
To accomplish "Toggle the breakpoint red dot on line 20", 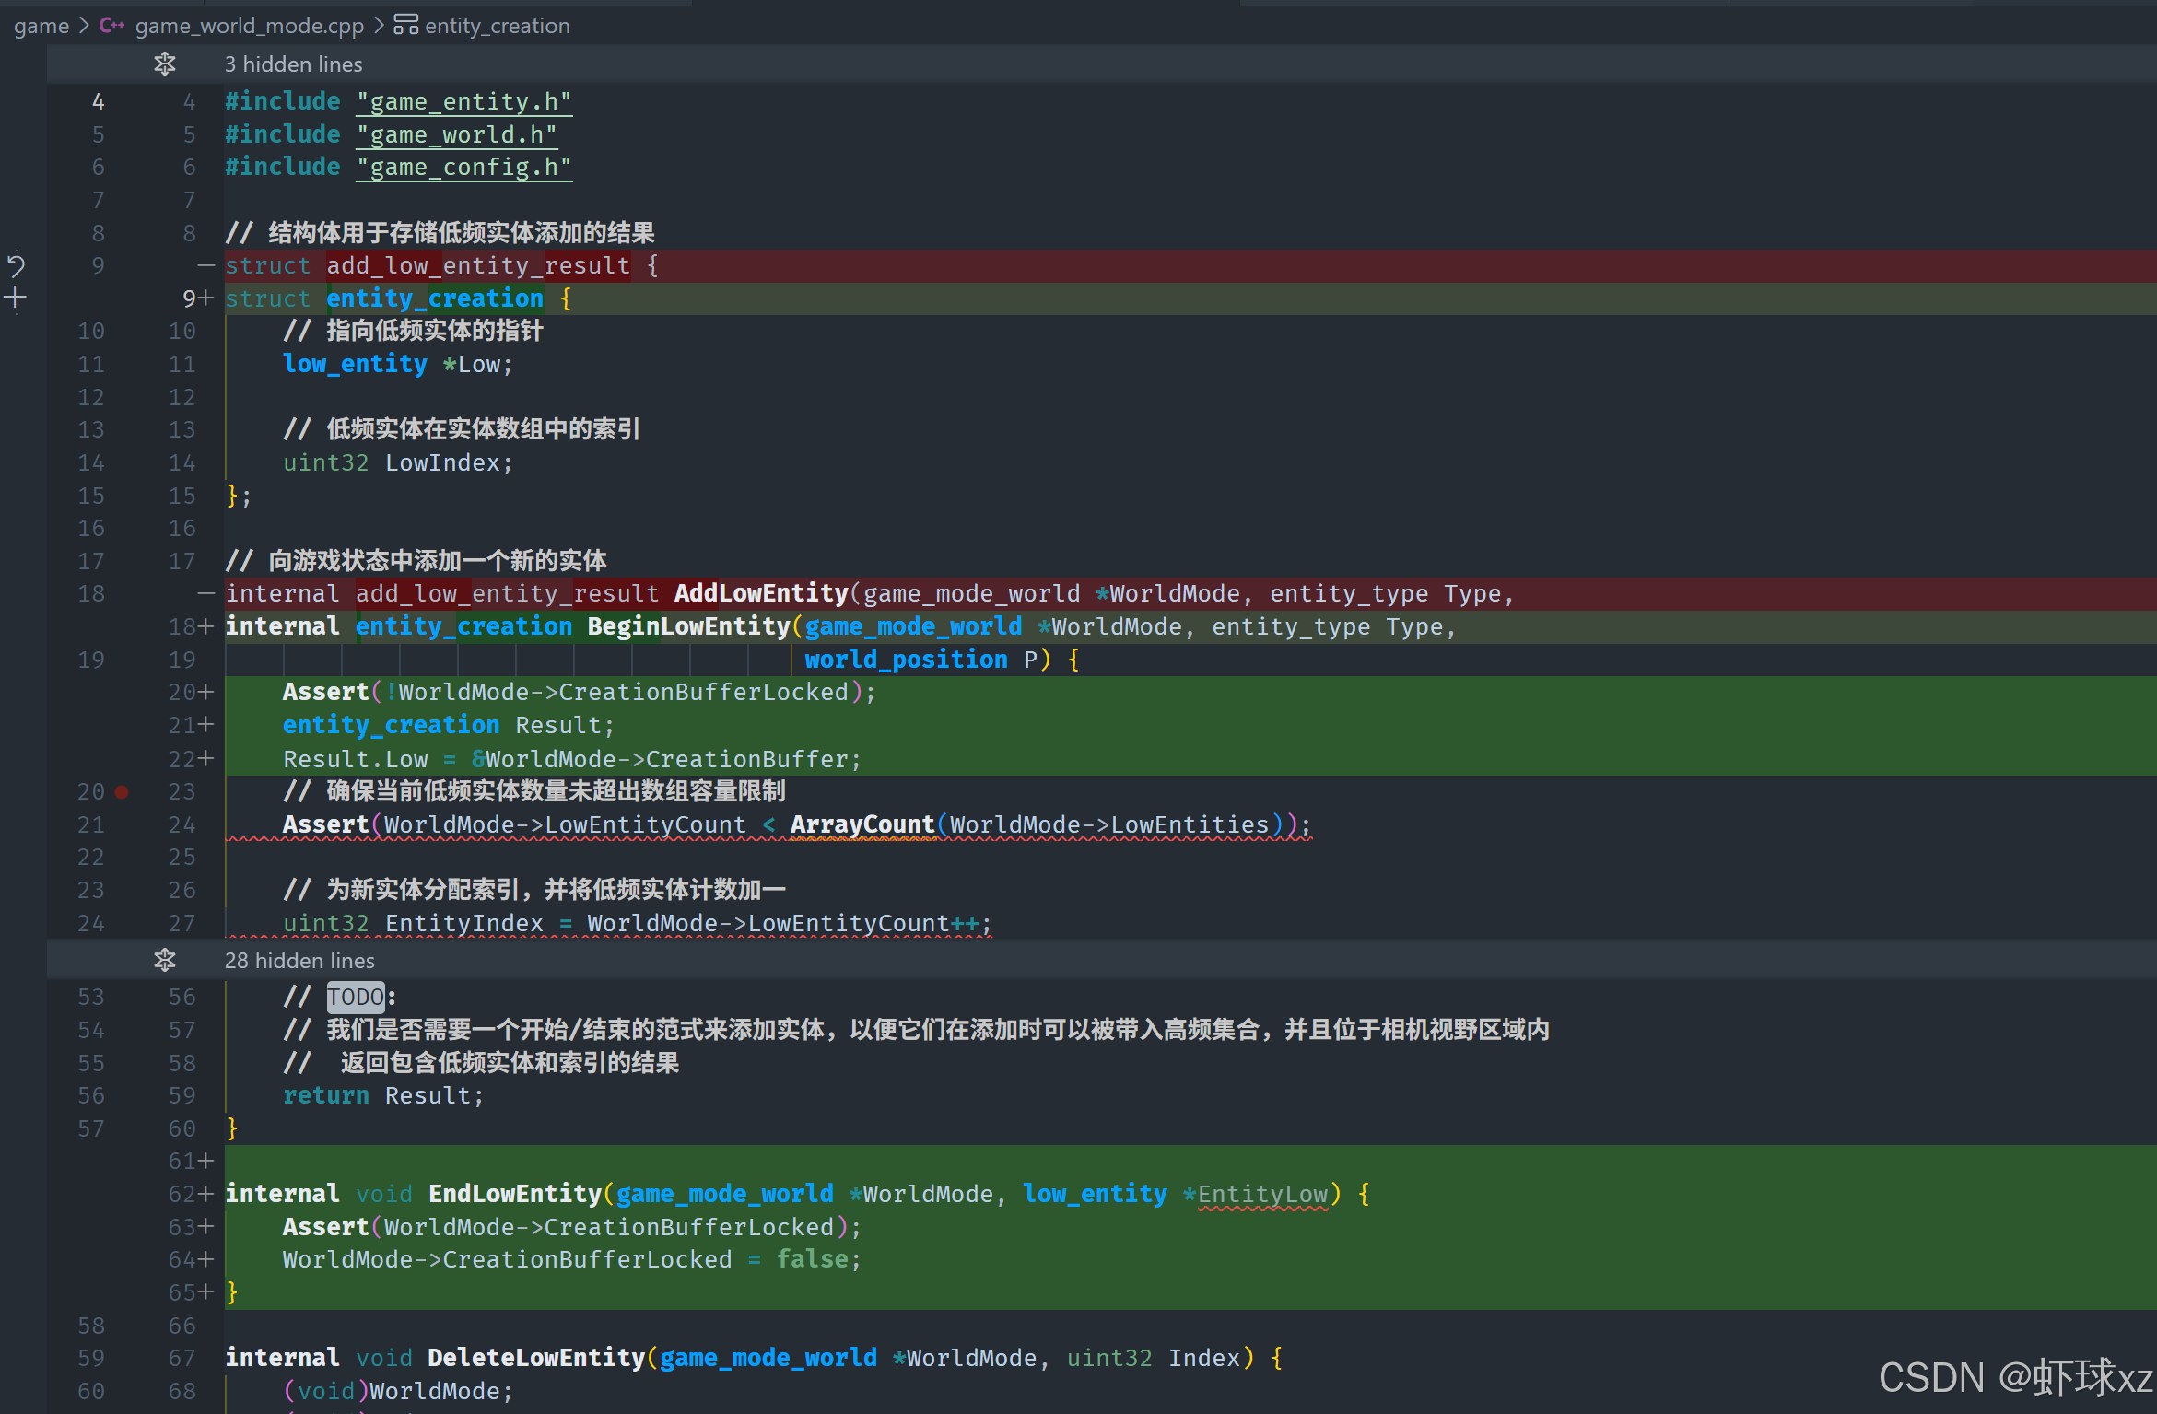I will (x=122, y=791).
